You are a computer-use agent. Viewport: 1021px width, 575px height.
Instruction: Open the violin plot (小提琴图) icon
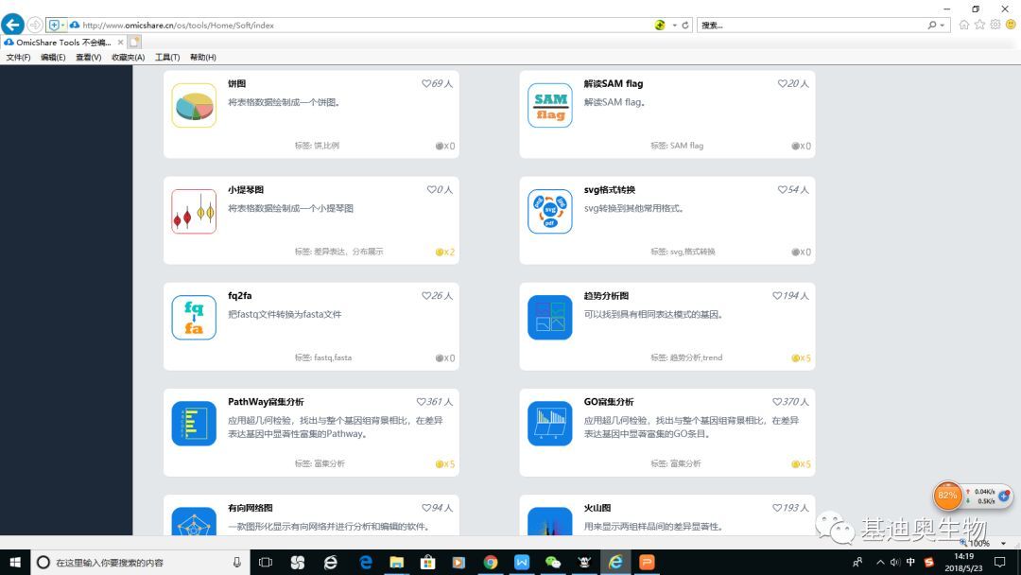click(x=194, y=212)
